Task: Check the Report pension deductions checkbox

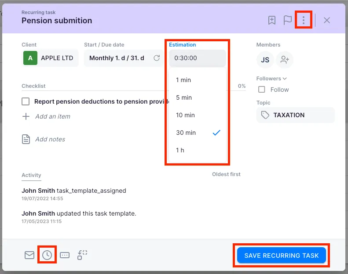Action: [26, 101]
